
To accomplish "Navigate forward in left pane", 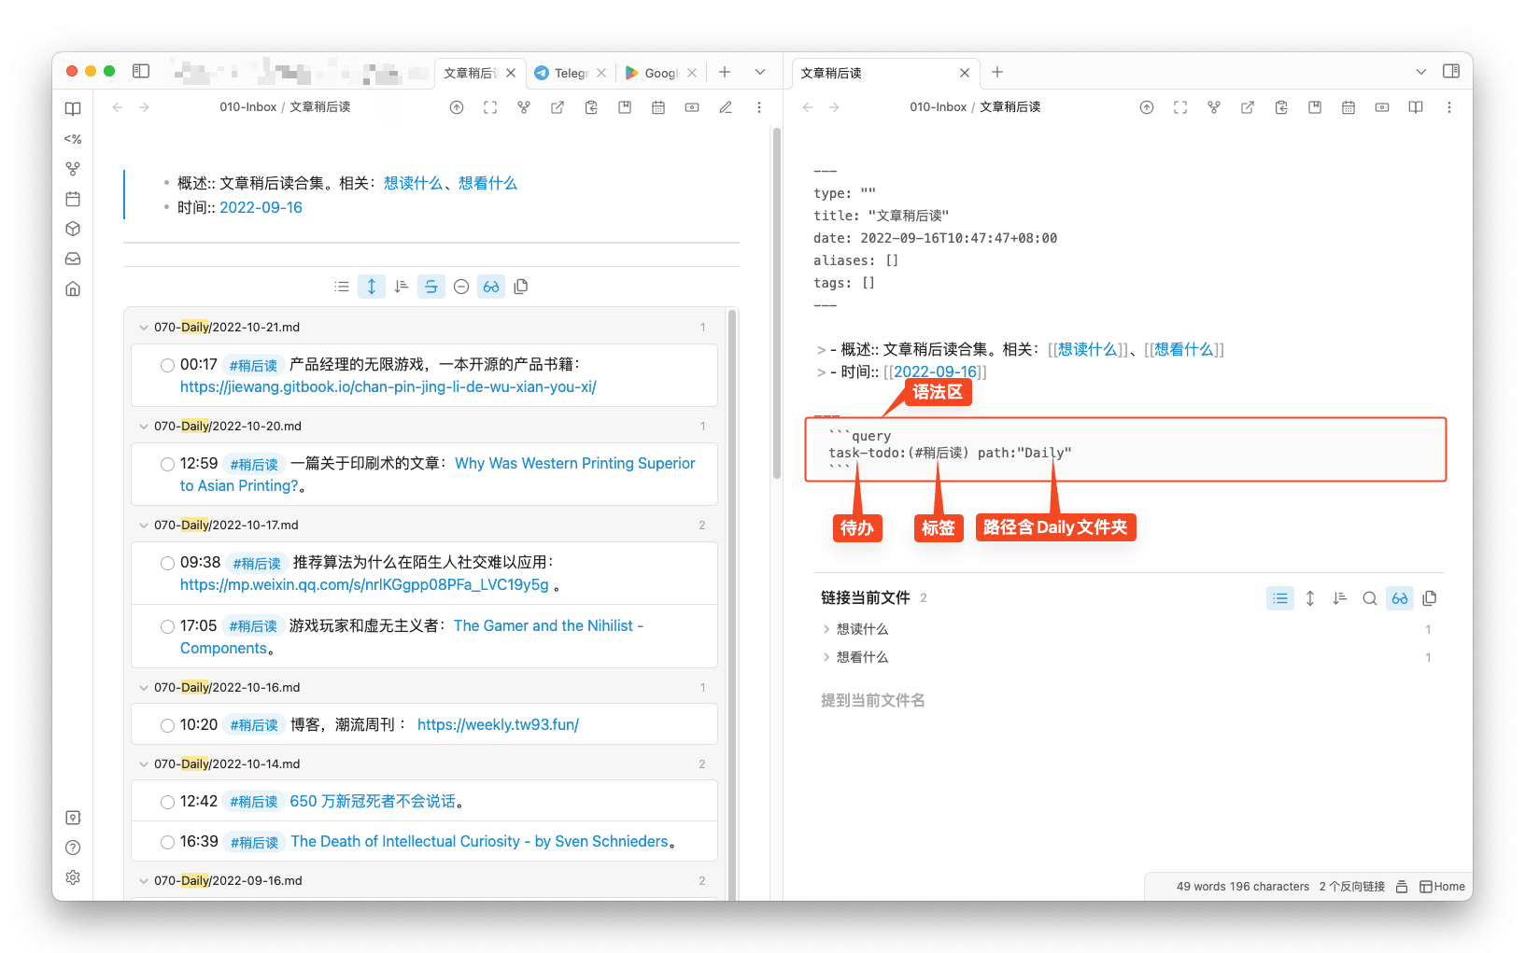I will coord(144,107).
